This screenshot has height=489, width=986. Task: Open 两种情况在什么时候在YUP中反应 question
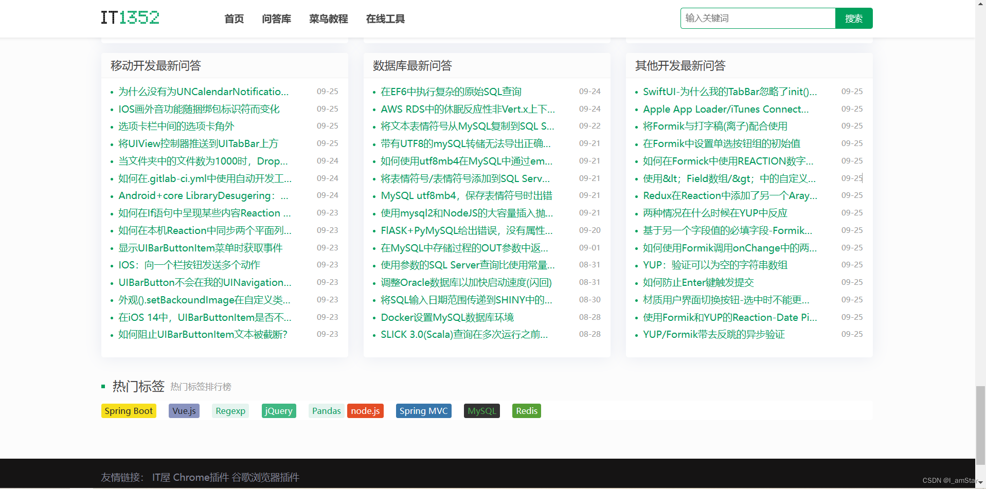click(x=715, y=213)
